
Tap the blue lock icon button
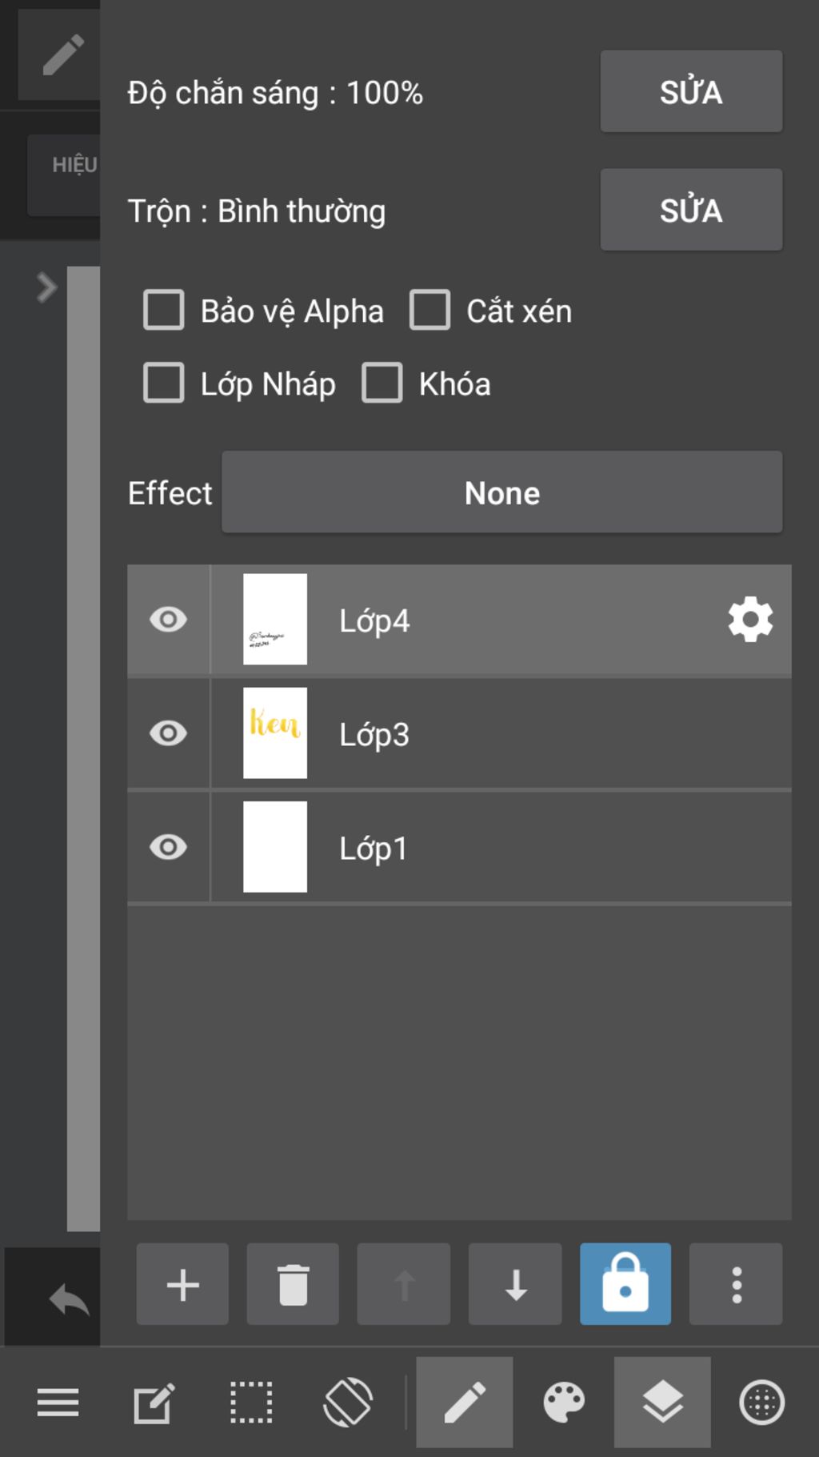click(x=625, y=1284)
